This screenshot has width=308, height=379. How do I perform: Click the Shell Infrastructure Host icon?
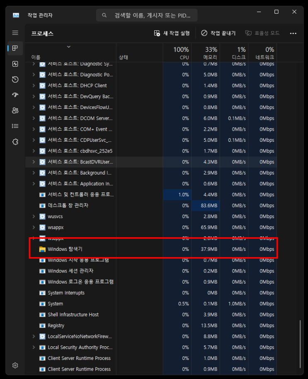pos(42,315)
